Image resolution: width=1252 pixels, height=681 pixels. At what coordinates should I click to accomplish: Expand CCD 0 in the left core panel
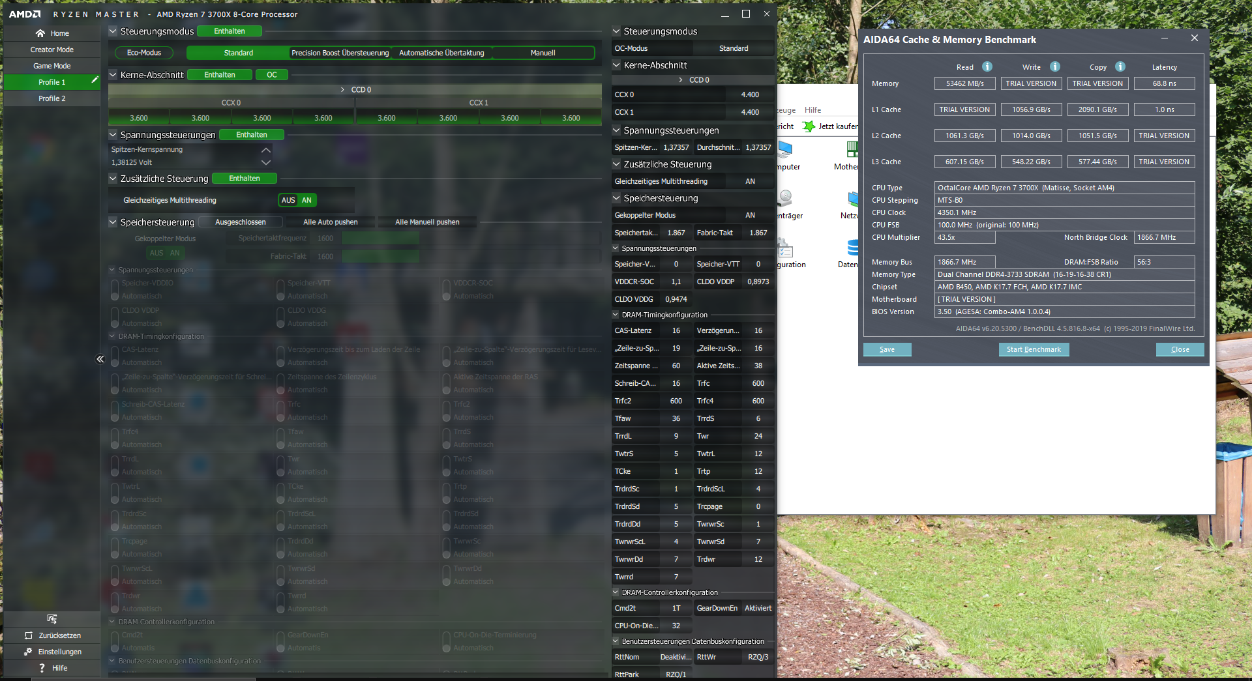[343, 90]
